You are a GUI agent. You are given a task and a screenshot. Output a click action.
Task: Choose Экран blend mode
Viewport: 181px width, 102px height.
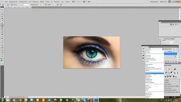[154, 66]
